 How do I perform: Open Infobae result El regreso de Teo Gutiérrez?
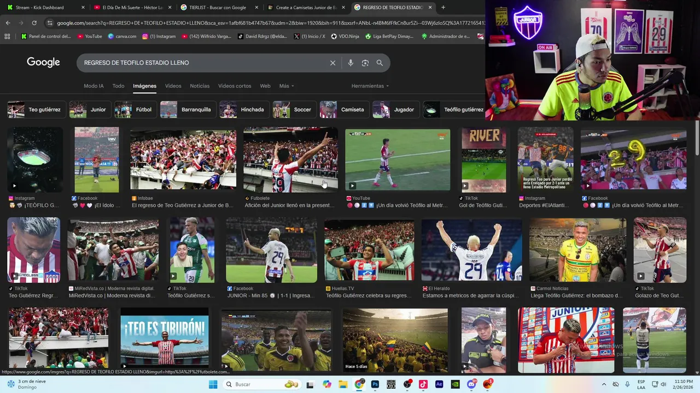point(183,169)
